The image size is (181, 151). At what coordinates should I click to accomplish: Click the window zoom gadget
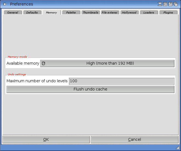point(170,4)
